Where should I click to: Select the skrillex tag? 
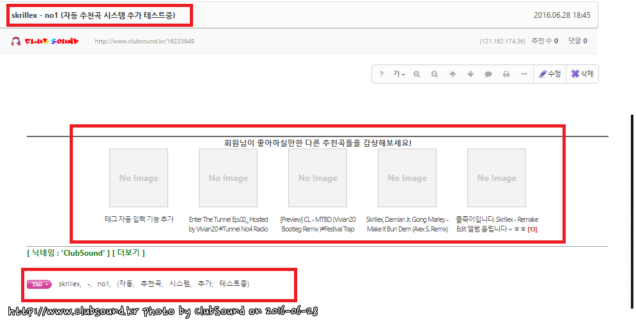coord(70,284)
